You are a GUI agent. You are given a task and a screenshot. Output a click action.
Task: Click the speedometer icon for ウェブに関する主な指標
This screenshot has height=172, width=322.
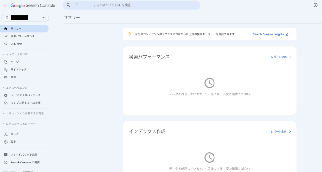(x=6, y=103)
